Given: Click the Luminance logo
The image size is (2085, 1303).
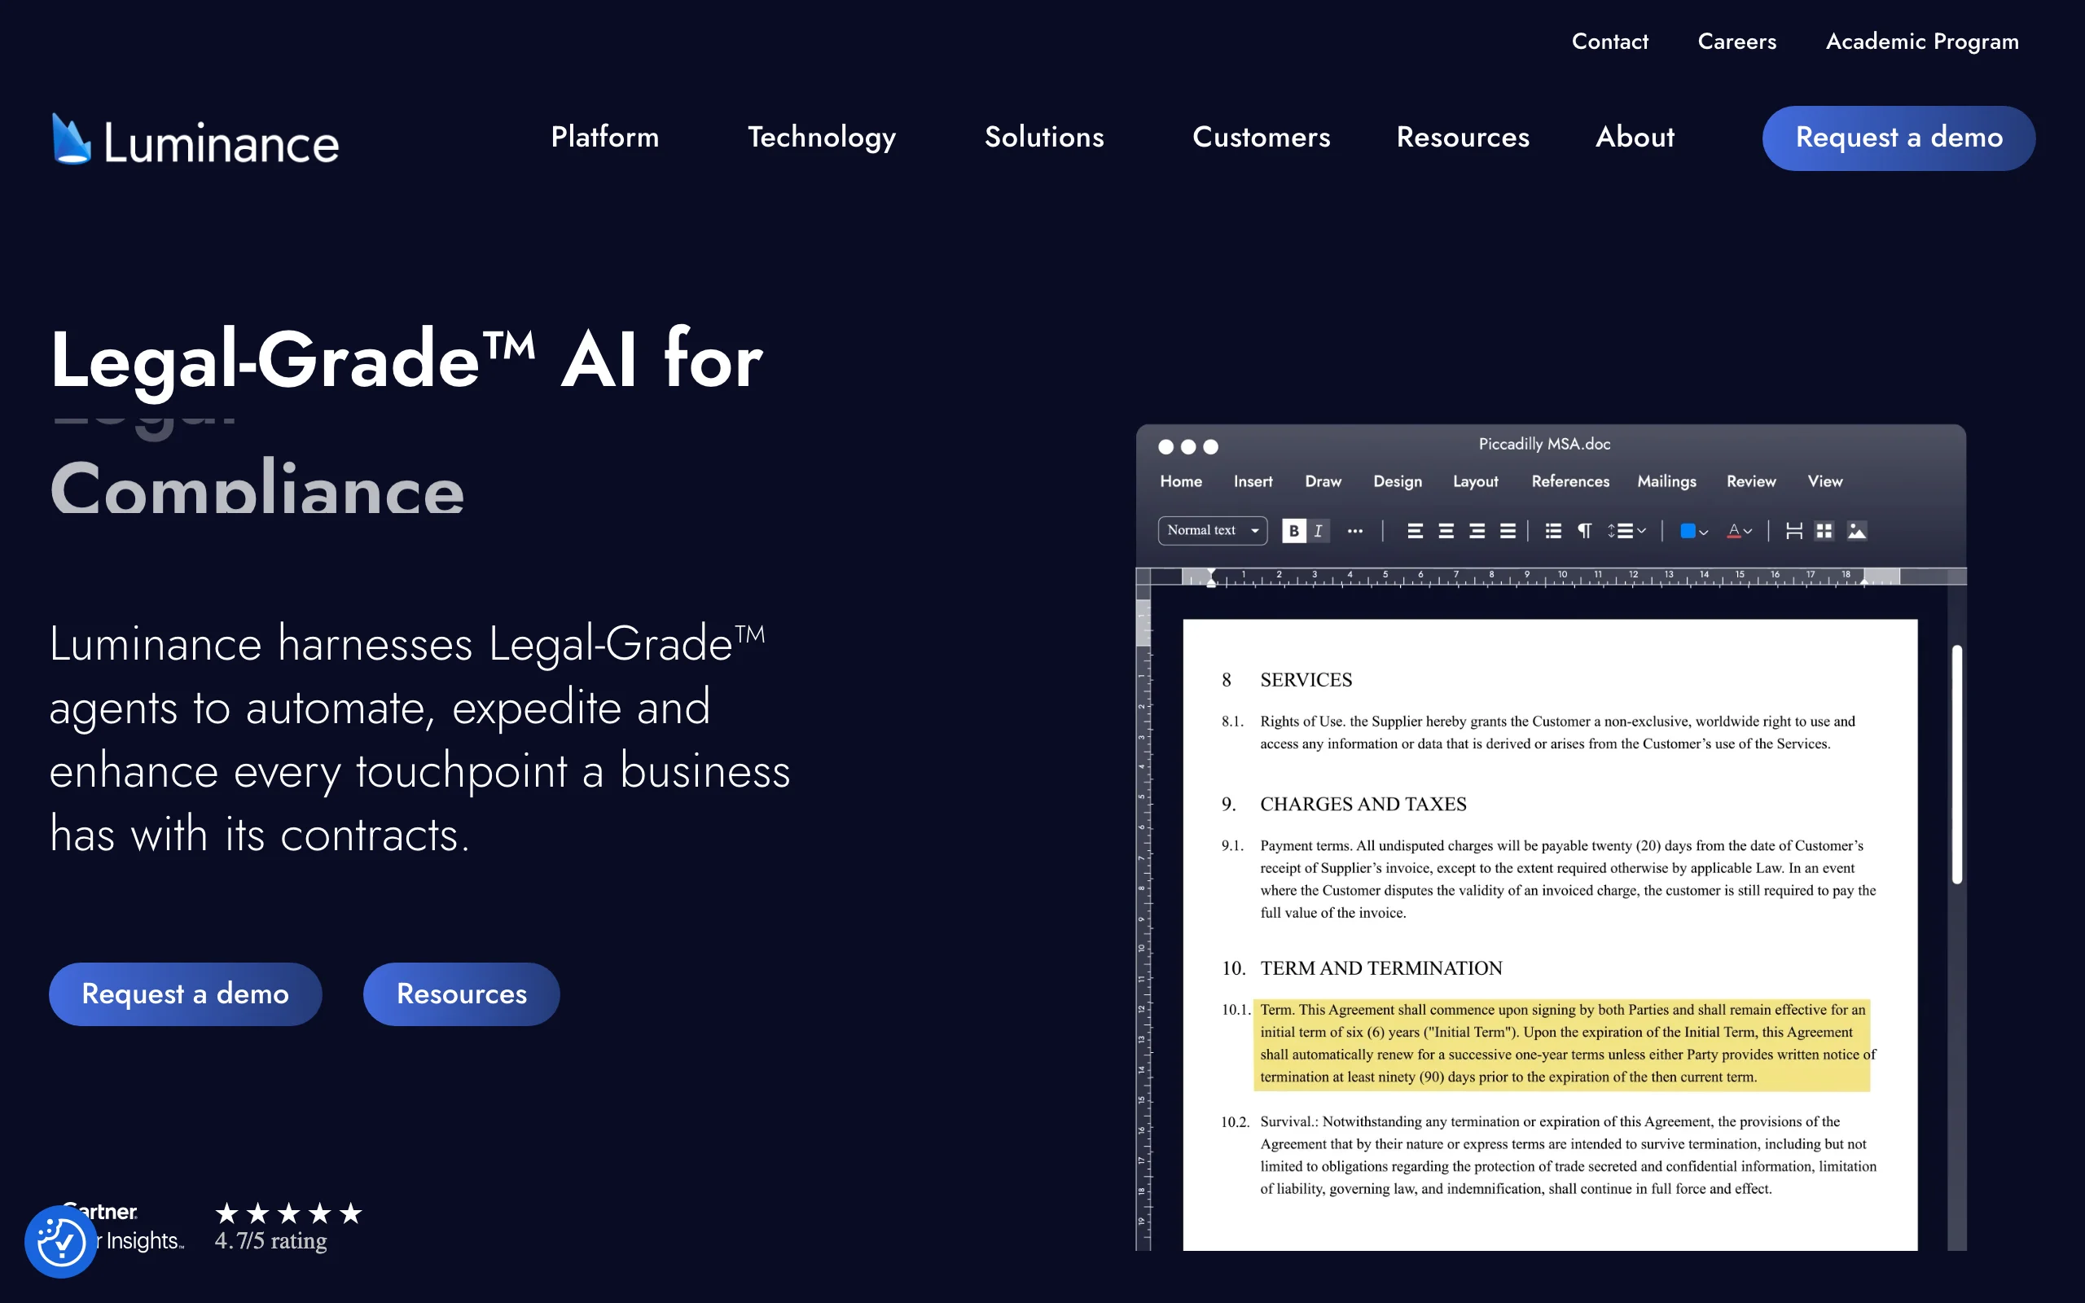Looking at the screenshot, I should pos(195,140).
